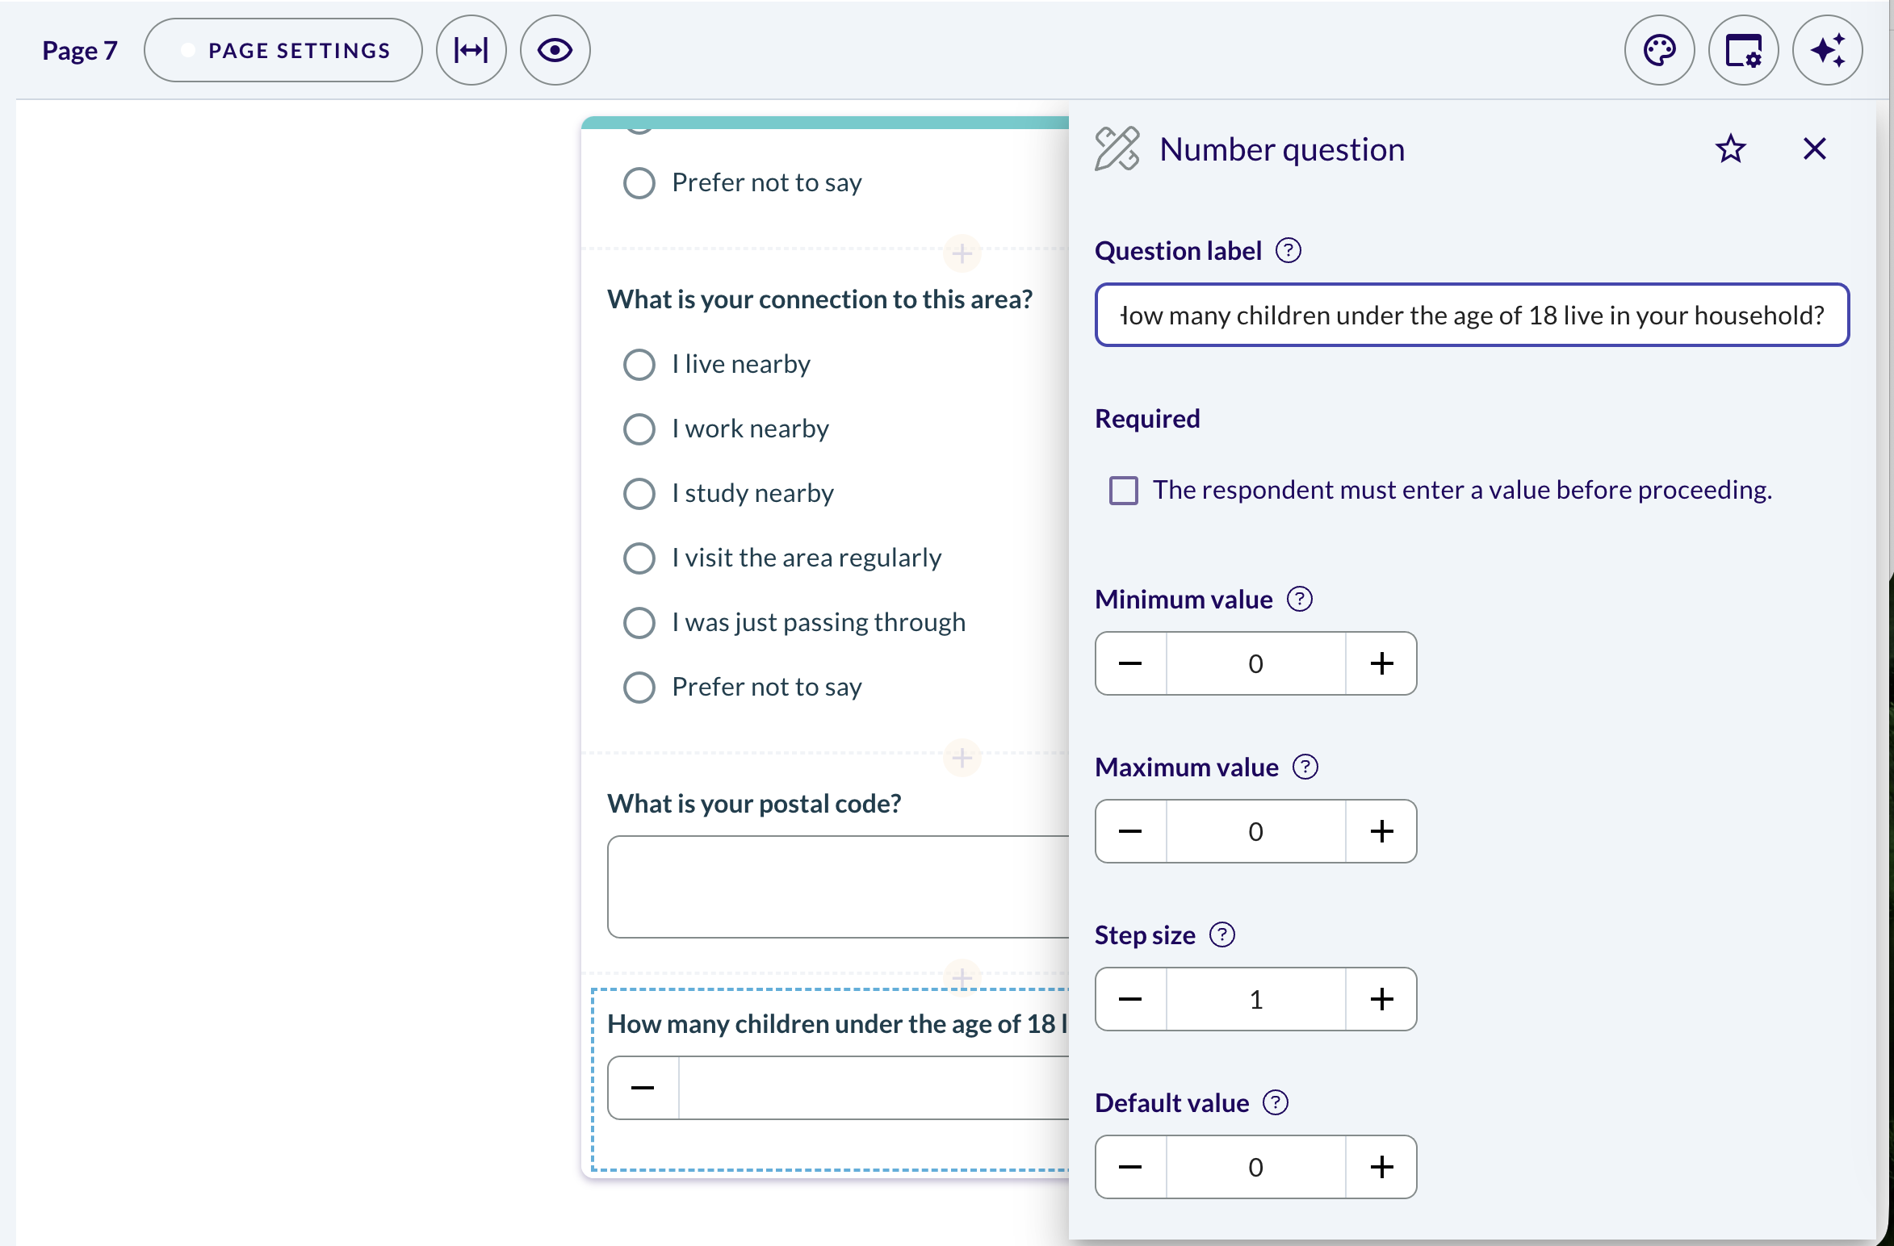The width and height of the screenshot is (1894, 1246).
Task: Toggle page width fit icon
Action: point(471,50)
